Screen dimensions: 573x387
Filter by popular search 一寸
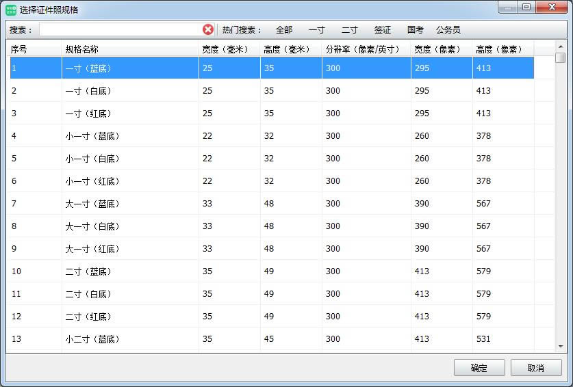pos(316,30)
